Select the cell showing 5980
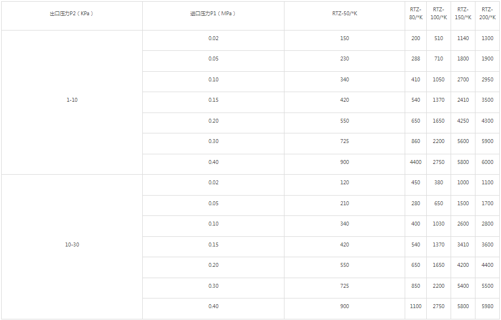 pos(487,306)
